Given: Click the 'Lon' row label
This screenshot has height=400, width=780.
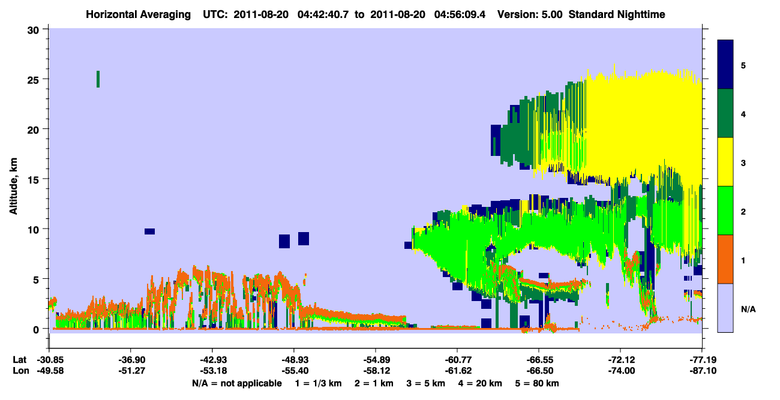Looking at the screenshot, I should click(x=20, y=371).
